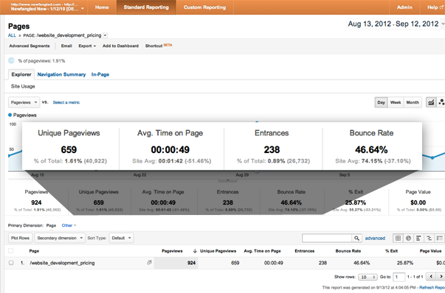
Task: Switch to In-Page tab
Action: [x=100, y=74]
